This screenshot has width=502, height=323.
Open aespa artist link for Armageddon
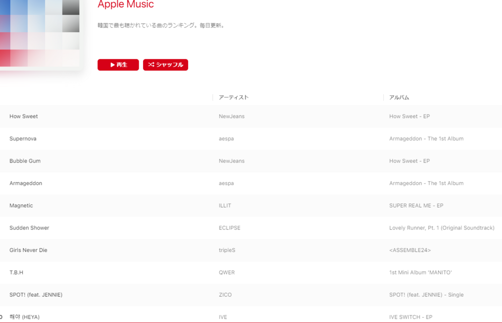click(226, 183)
